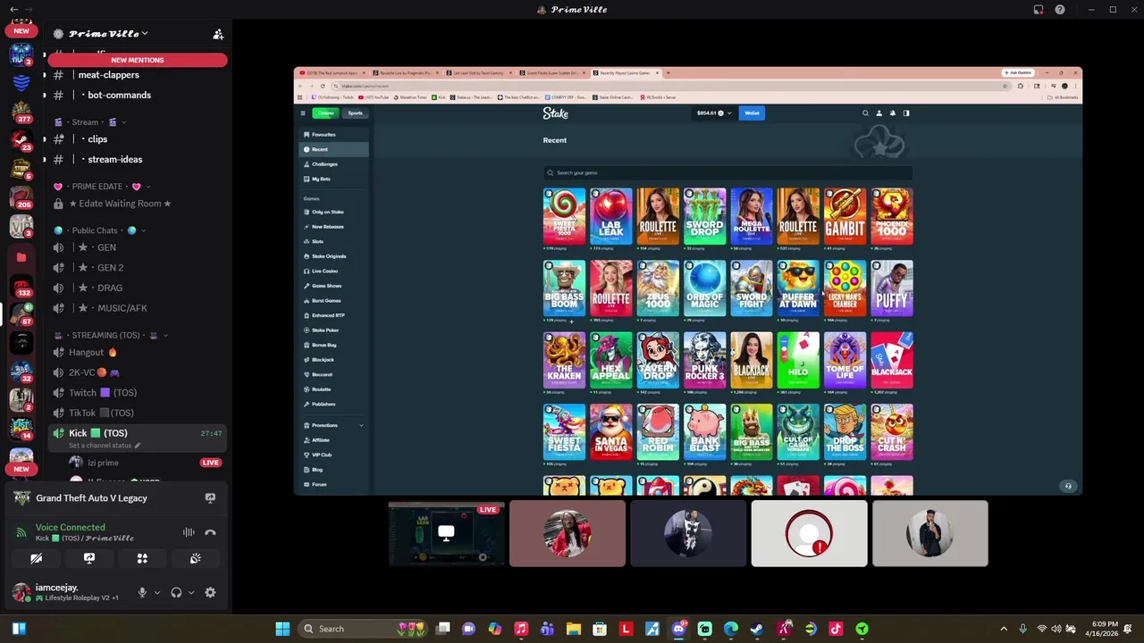Click the Search your game field
The image size is (1144, 643).
point(728,172)
